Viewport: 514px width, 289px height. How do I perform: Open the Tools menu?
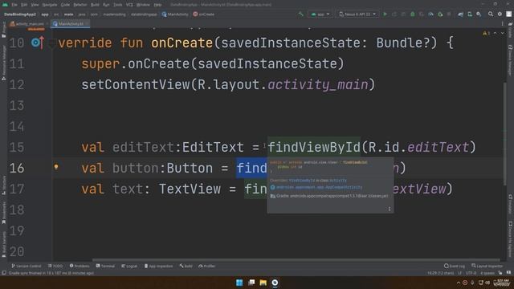118,5
